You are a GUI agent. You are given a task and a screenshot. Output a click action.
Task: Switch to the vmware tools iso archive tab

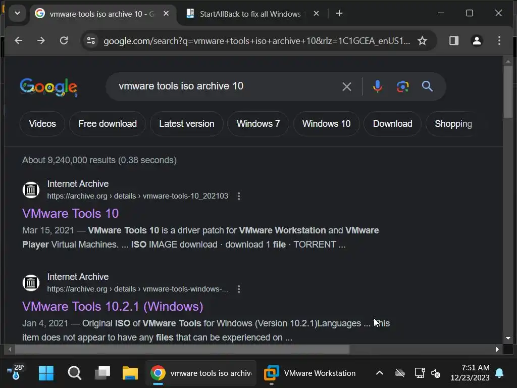click(x=101, y=14)
